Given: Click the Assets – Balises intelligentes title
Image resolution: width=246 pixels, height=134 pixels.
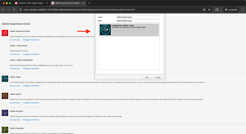Looking at the screenshot, I should point(21,60).
